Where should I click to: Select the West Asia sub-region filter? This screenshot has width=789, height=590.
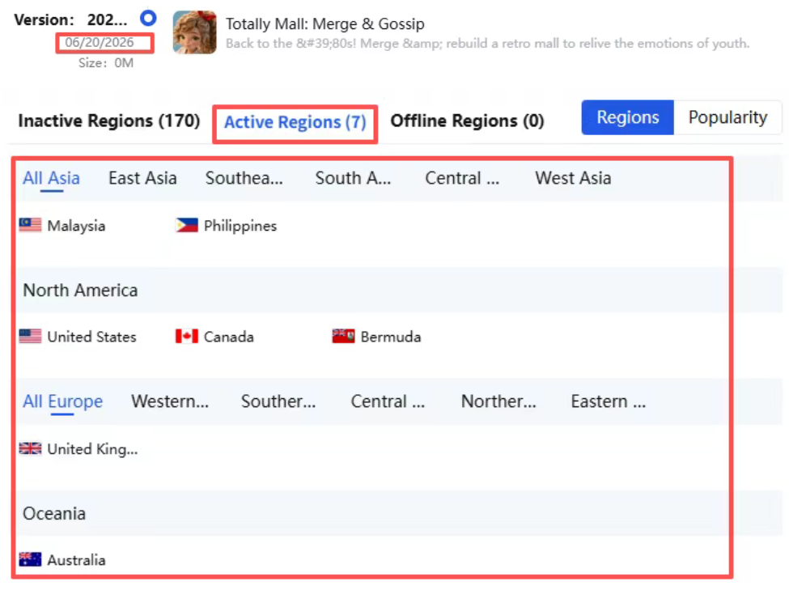(573, 178)
